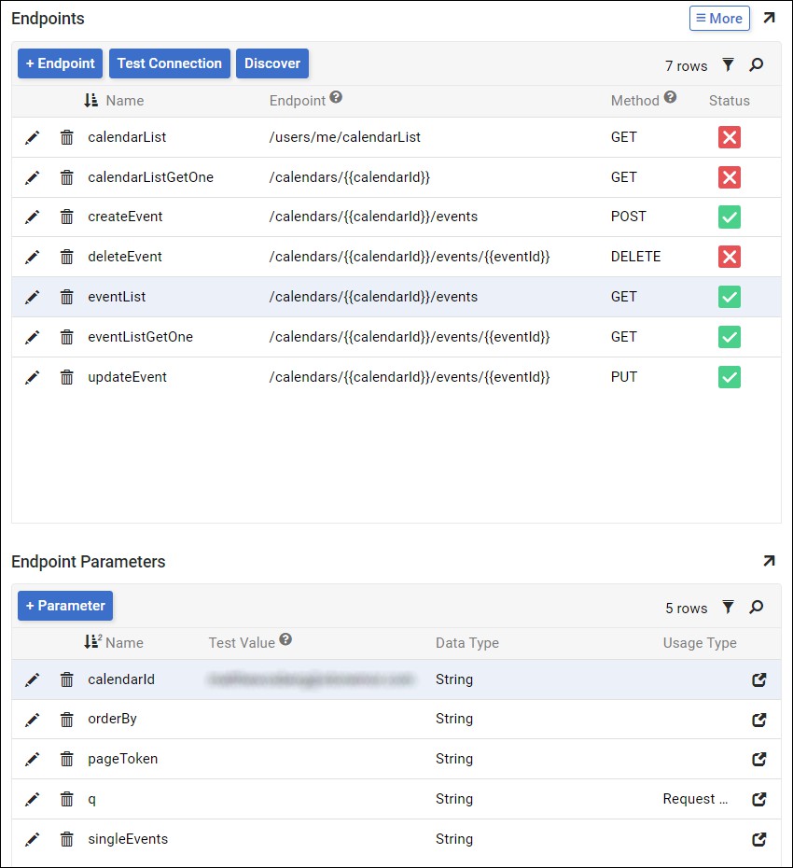Screen dimensions: 793x868
Task: Toggle the red status of calendarList
Action: [x=729, y=137]
